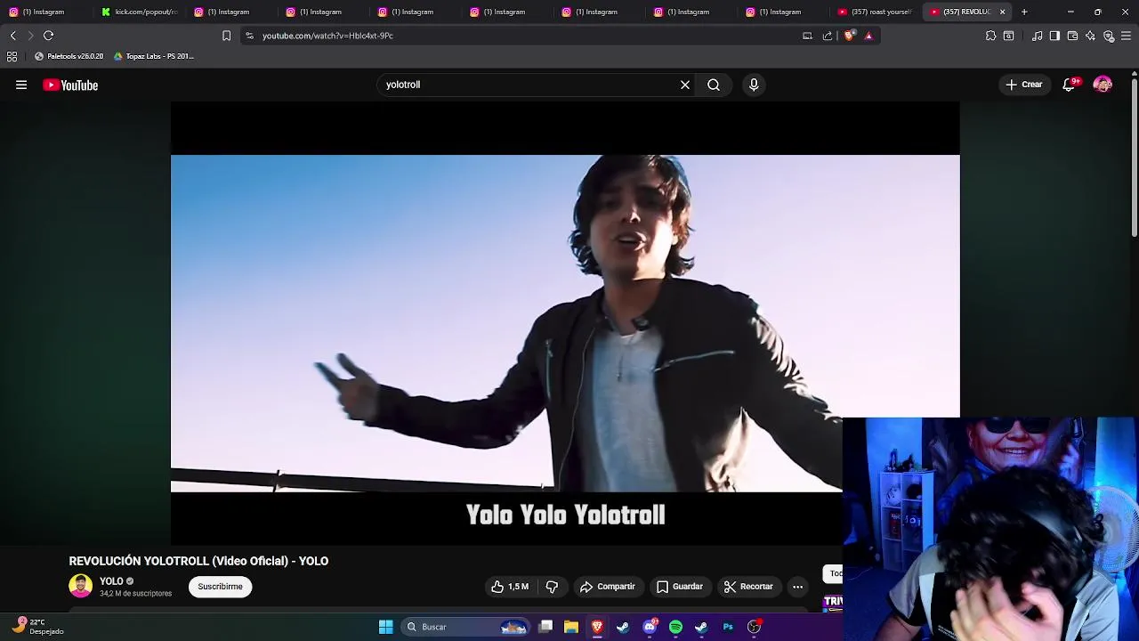
Task: Open the cast/install screen icon in address bar
Action: 807,36
